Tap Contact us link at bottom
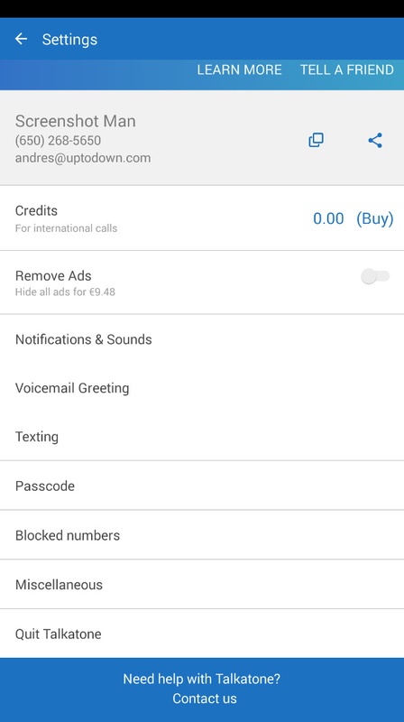 205,699
